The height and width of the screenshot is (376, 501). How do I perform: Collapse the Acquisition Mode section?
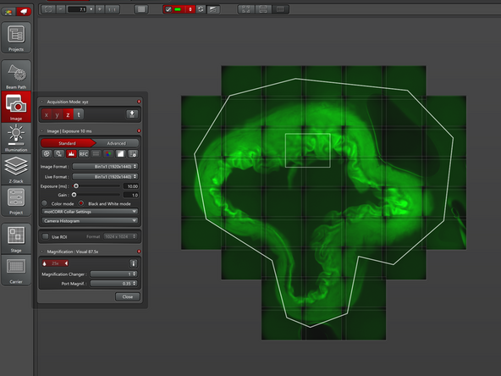click(x=41, y=102)
